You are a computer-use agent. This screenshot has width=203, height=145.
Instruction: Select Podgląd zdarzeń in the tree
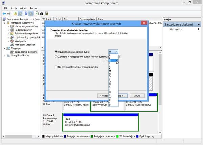23,30
